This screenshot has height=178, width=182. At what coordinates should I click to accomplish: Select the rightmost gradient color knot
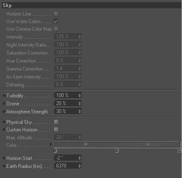pos(179,150)
